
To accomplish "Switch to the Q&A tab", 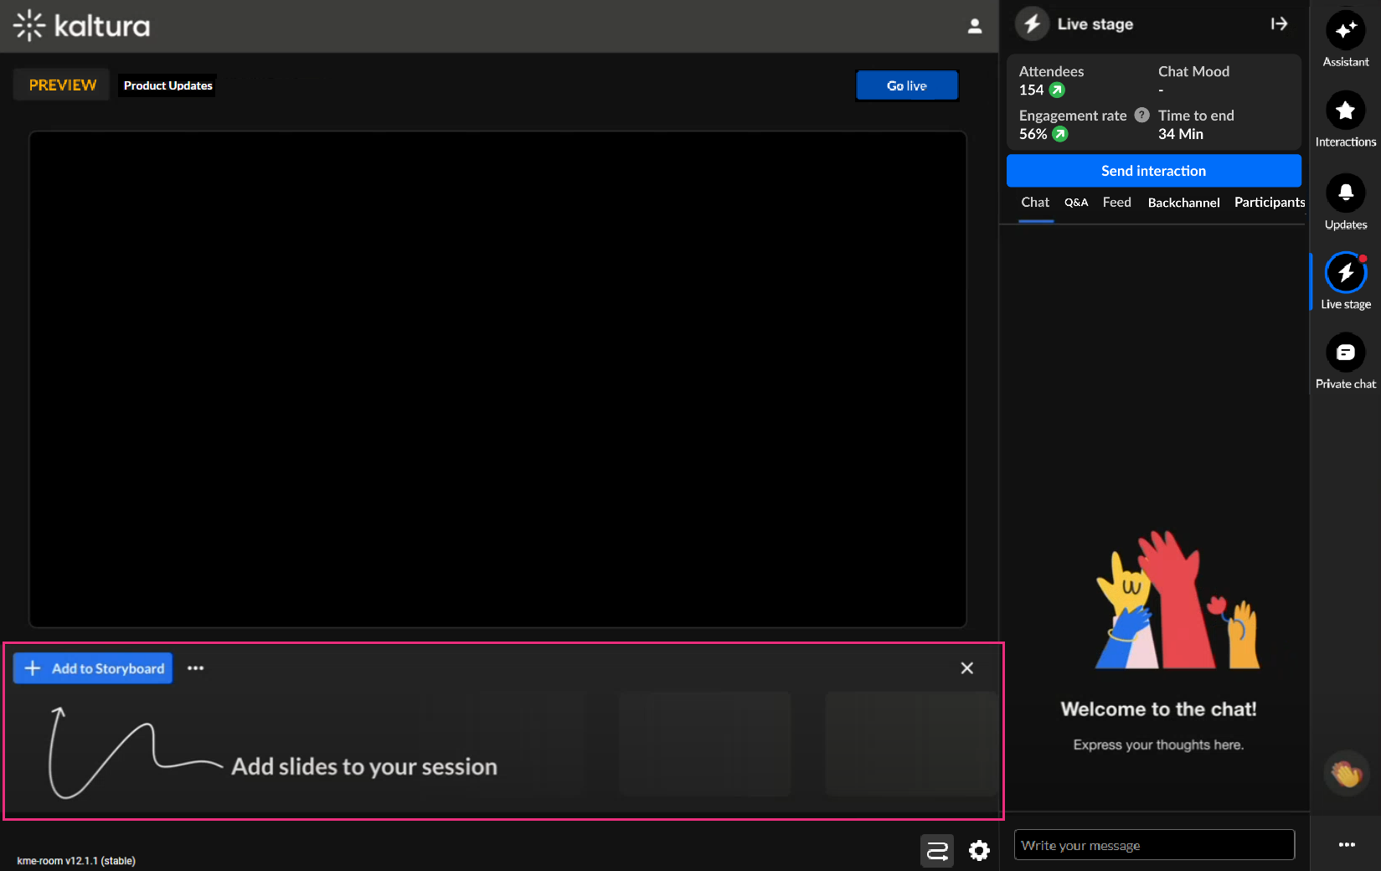I will (1076, 203).
